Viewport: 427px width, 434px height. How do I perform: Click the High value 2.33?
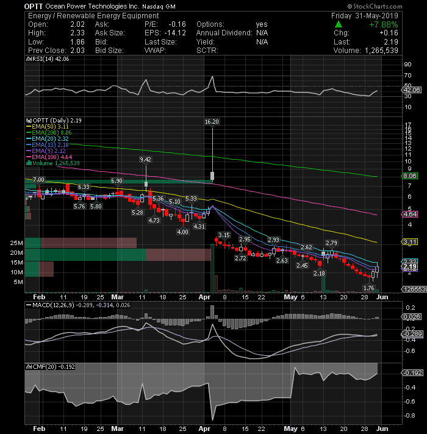click(x=77, y=33)
